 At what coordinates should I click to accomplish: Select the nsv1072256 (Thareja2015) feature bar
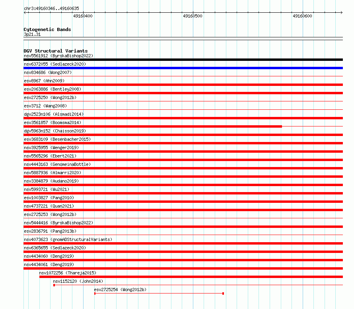pyautogui.click(x=191, y=277)
